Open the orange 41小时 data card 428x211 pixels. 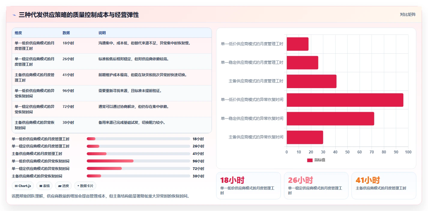pos(384,186)
